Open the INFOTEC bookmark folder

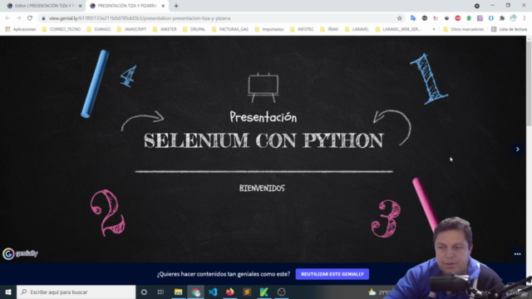pos(302,29)
